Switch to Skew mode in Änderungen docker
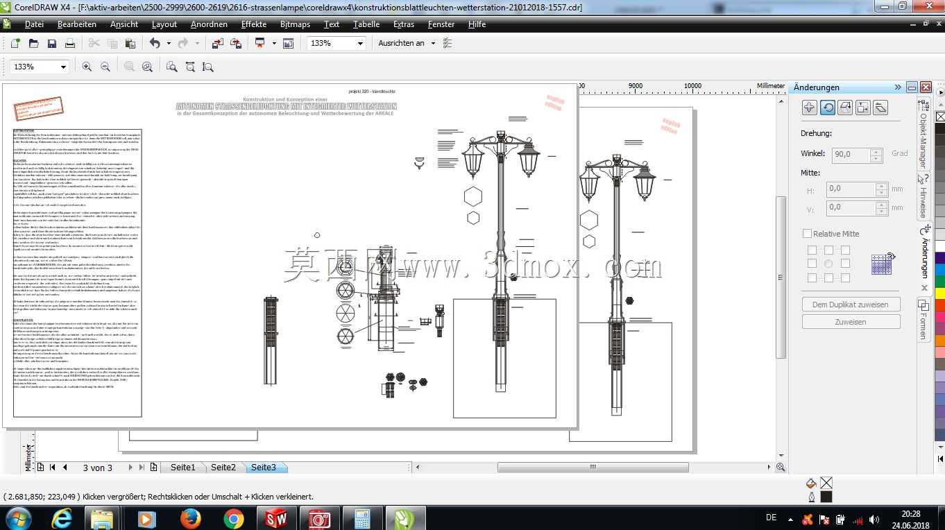Viewport: 945px width, 530px height. (880, 108)
